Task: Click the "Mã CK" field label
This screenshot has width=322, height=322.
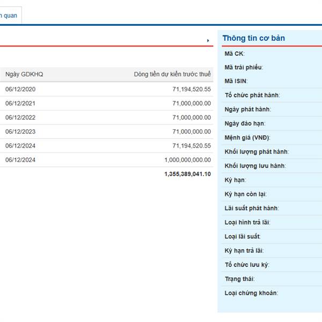Action: (235, 54)
